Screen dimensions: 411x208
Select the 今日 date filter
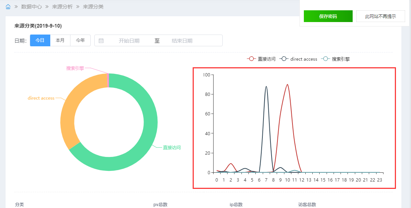click(x=40, y=40)
